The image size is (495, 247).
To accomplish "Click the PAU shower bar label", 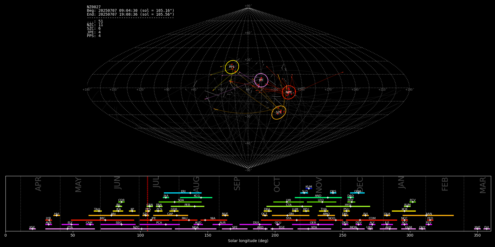I will (x=185, y=218).
